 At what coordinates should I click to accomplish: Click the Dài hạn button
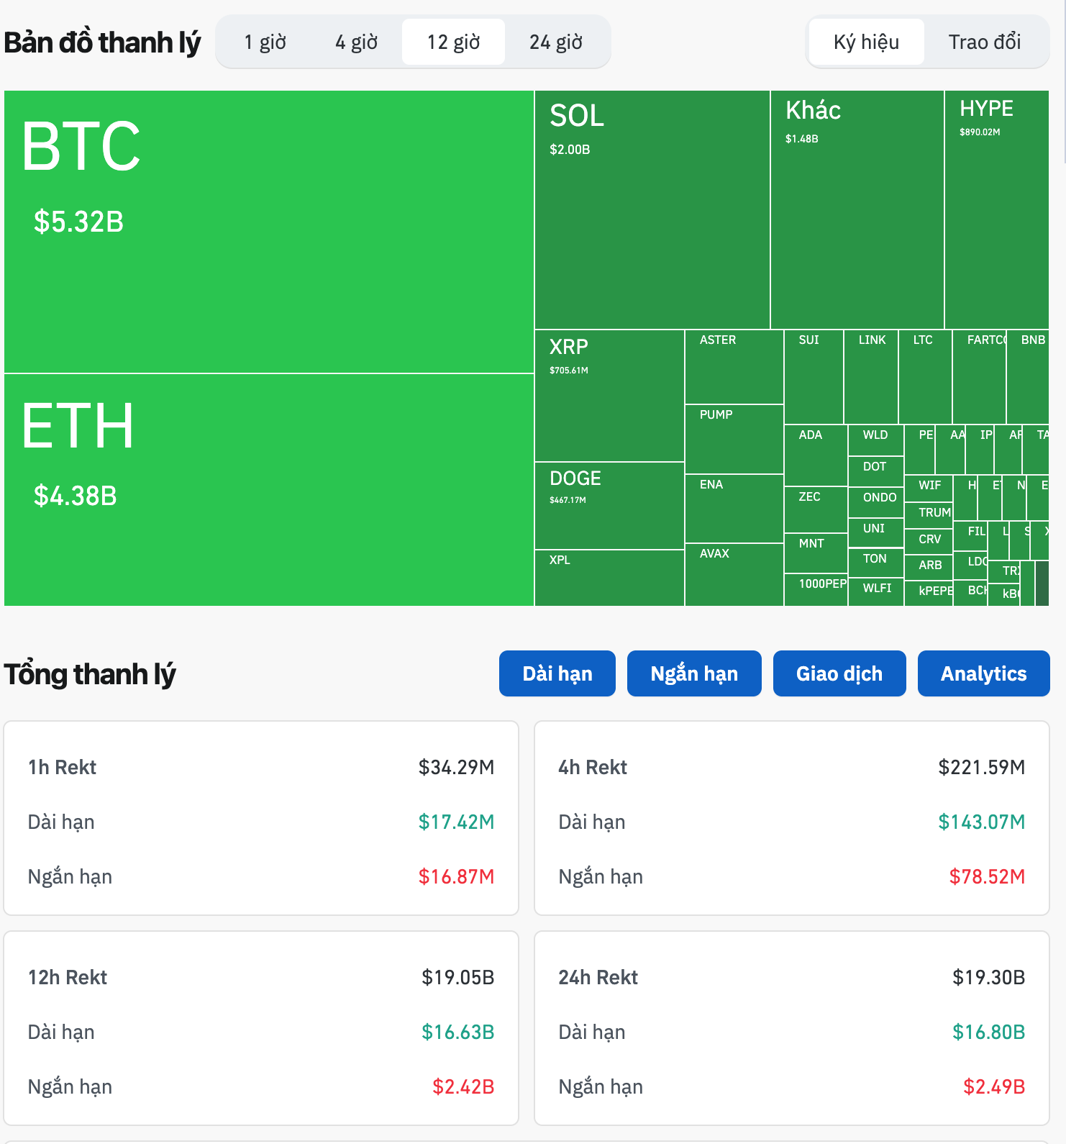point(557,673)
